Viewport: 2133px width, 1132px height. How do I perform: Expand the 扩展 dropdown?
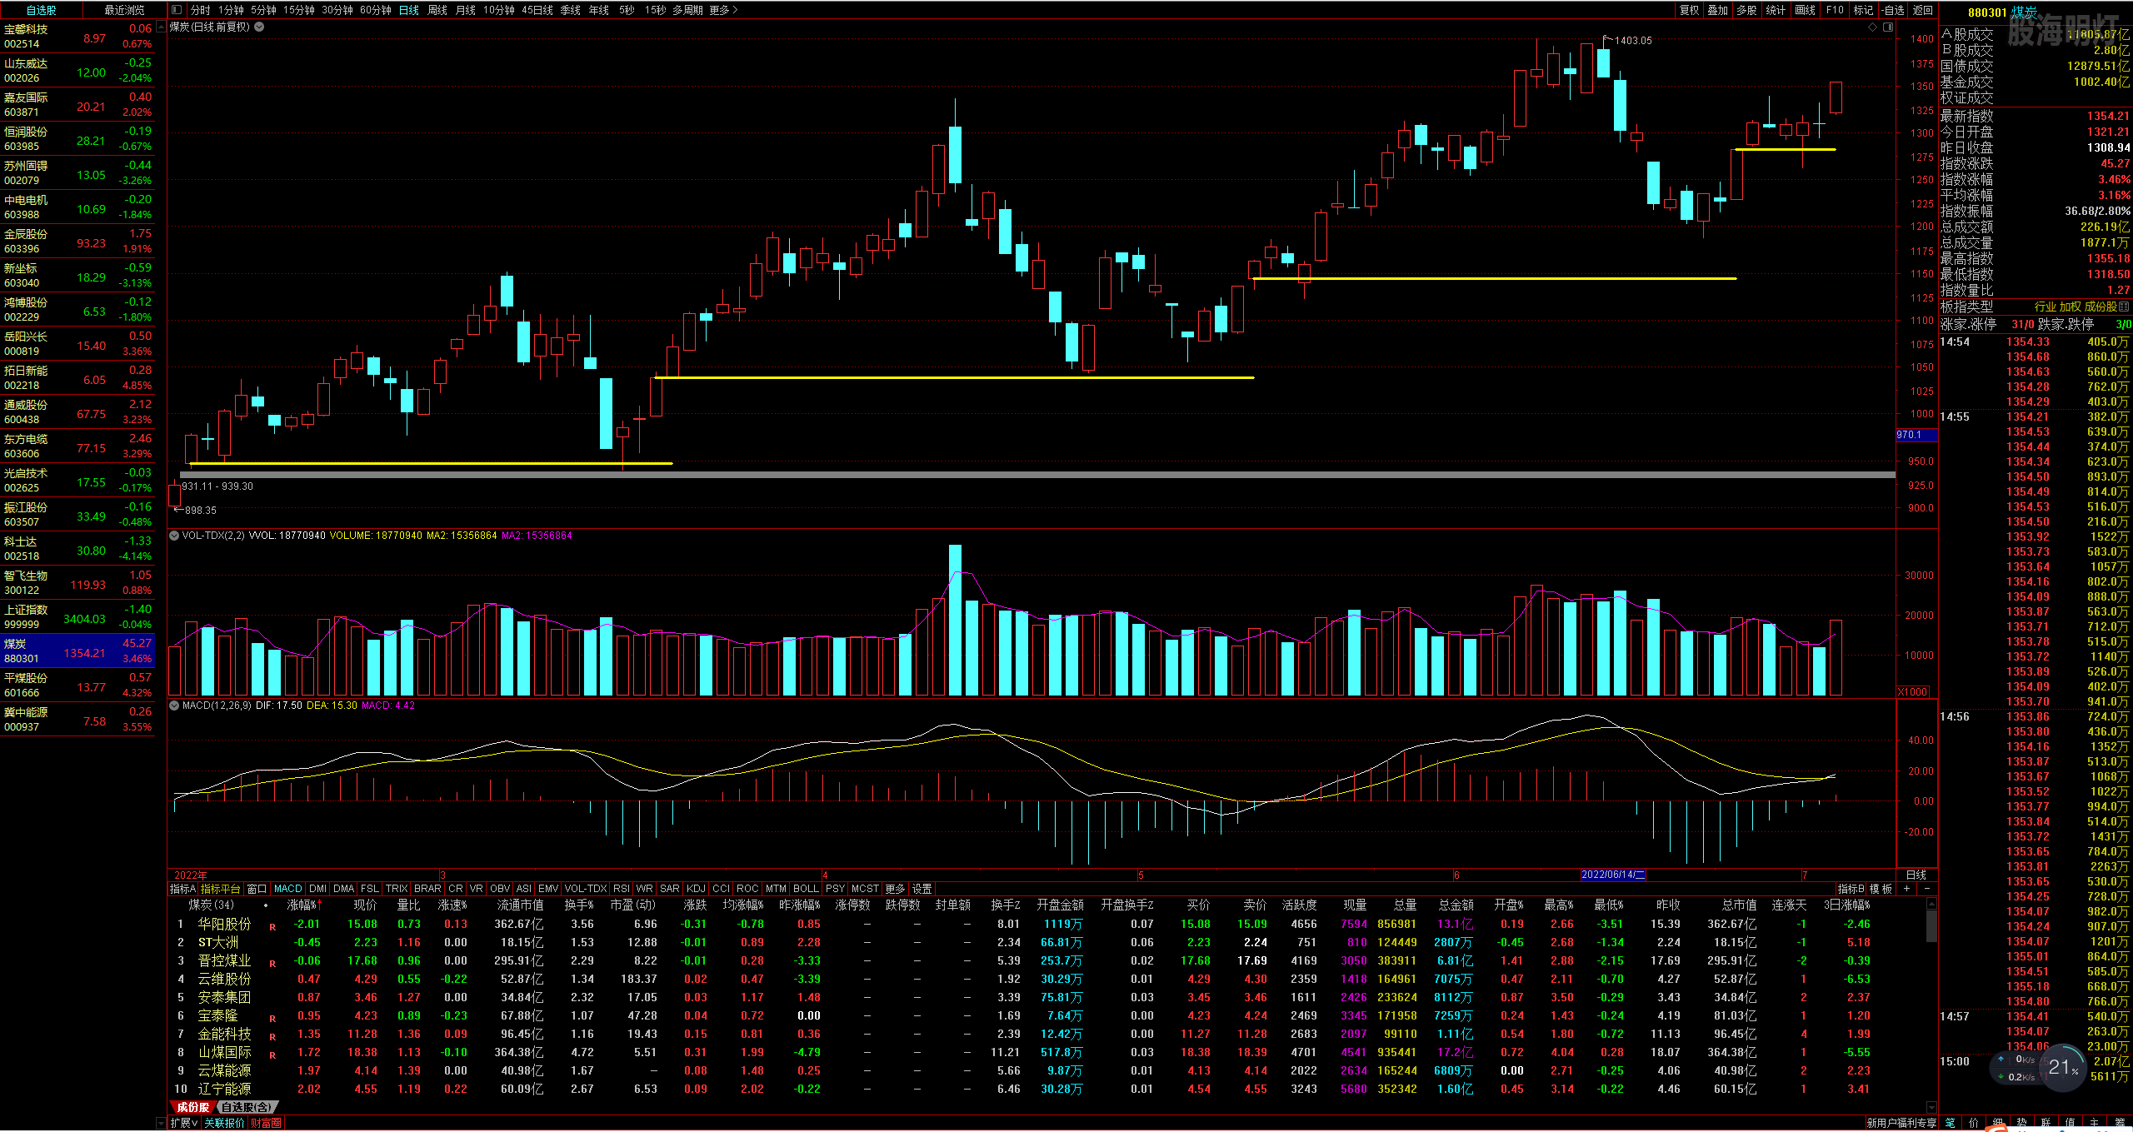pos(183,1123)
